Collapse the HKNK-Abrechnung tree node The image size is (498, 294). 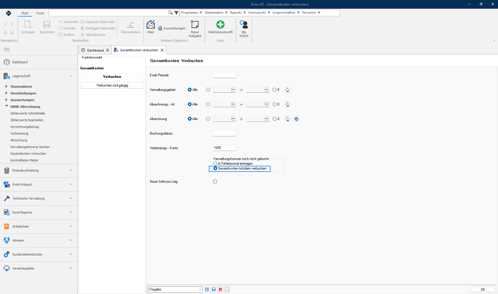6,107
